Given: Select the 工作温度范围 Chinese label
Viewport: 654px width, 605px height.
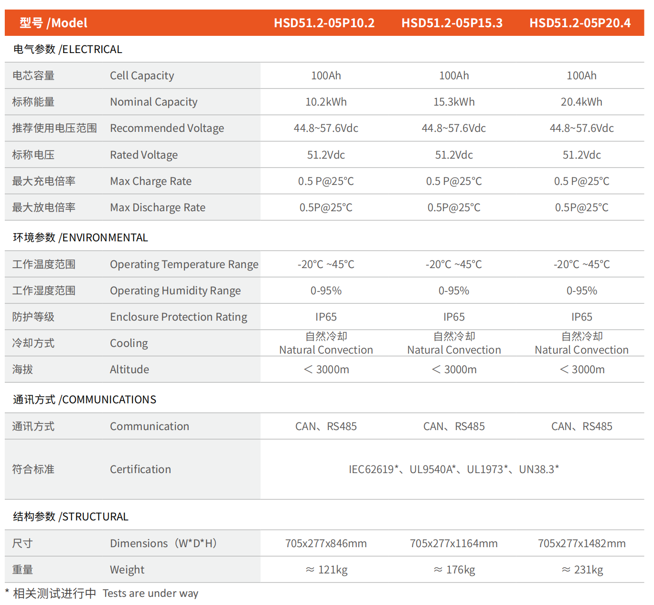Looking at the screenshot, I should 44,264.
